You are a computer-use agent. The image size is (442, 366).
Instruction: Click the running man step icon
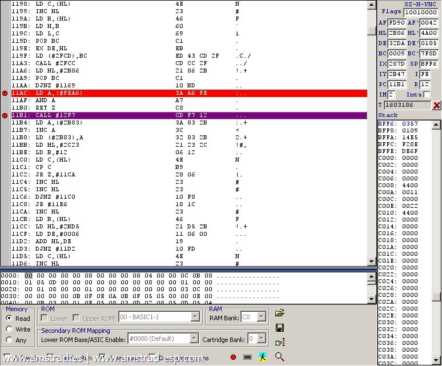click(263, 357)
